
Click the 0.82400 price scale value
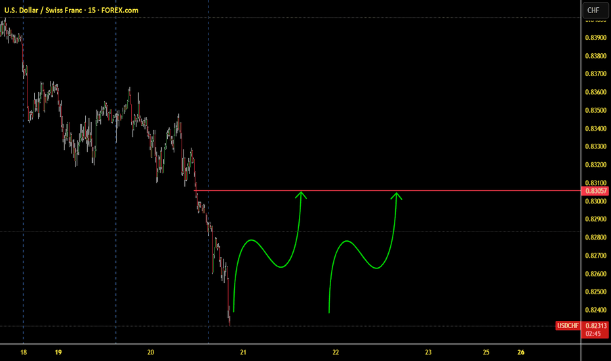596,310
